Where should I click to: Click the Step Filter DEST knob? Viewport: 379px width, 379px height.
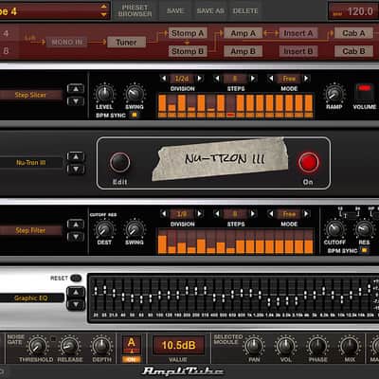(x=104, y=229)
